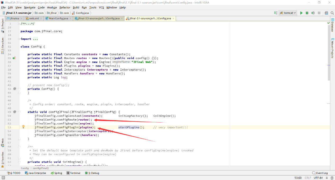Screen dimensions: 335x180
Task: Collapse the private Config() constructor on line 43
Action: tap(19, 89)
